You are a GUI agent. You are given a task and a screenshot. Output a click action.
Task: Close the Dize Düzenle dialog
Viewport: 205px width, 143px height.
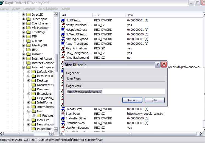[x=164, y=65]
